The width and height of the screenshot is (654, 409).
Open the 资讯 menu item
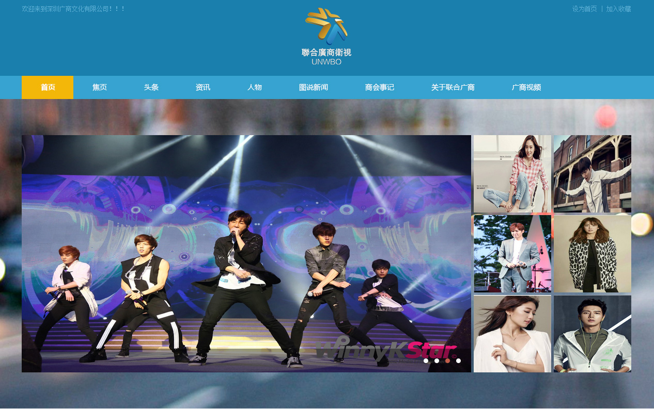coord(203,87)
